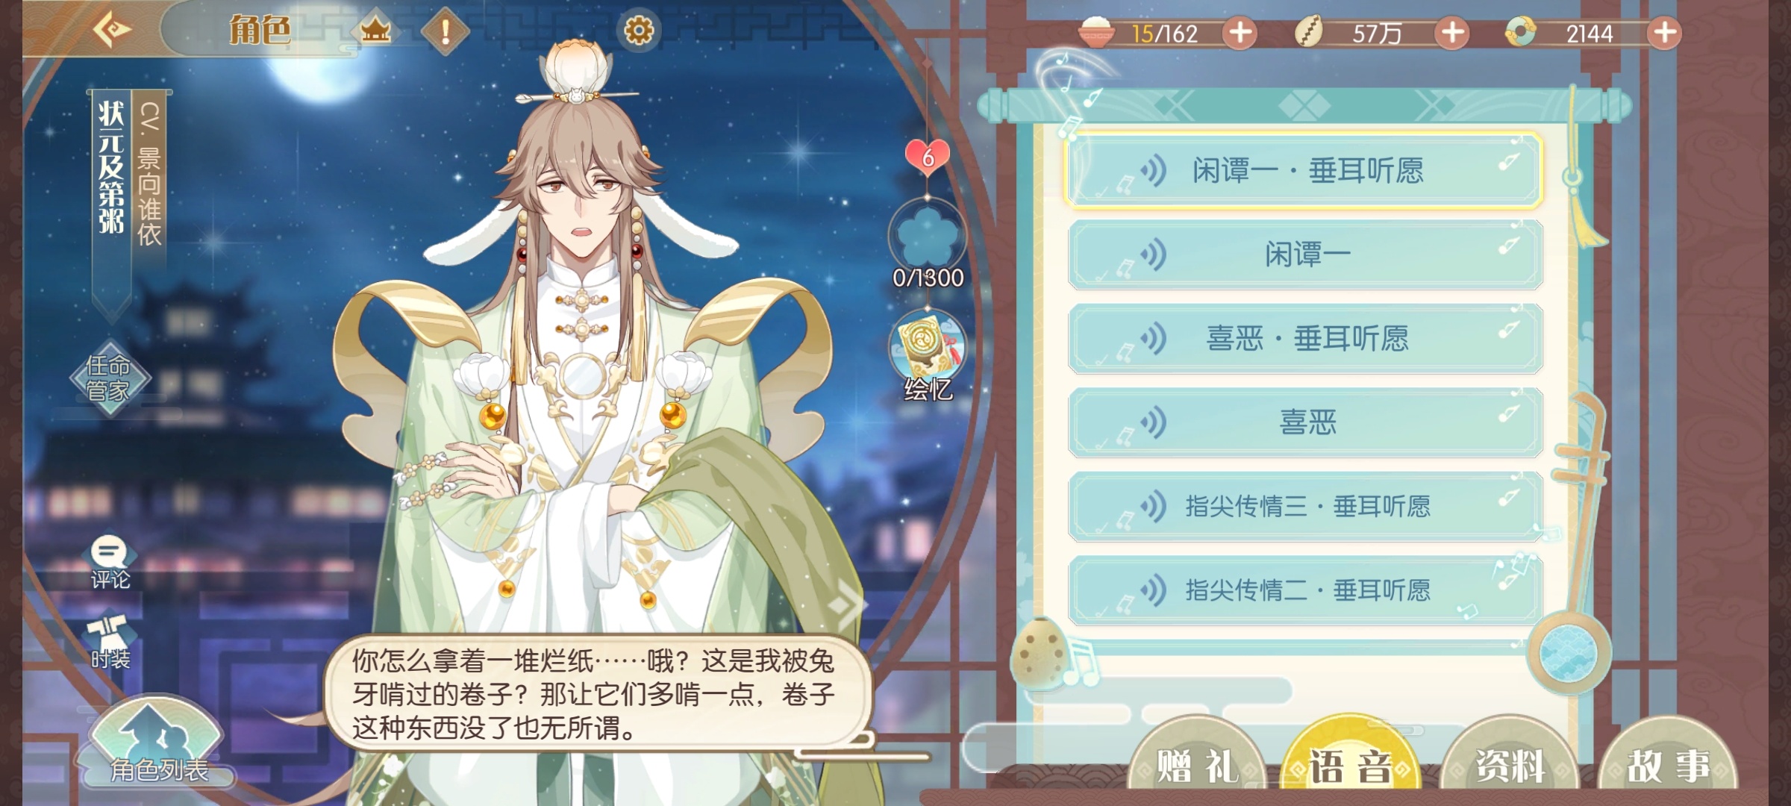Play voice line 指尖传情三·垂耳听愿
1791x806 pixels.
click(x=1304, y=506)
